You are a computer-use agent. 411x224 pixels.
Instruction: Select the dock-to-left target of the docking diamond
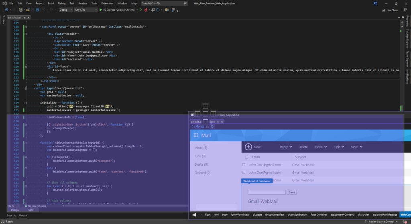198,114
